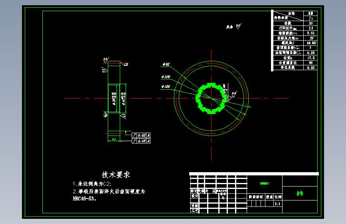This screenshot has width=346, height=224.
Task: Select the φ100 diameter dimension label
Action: (166, 77)
